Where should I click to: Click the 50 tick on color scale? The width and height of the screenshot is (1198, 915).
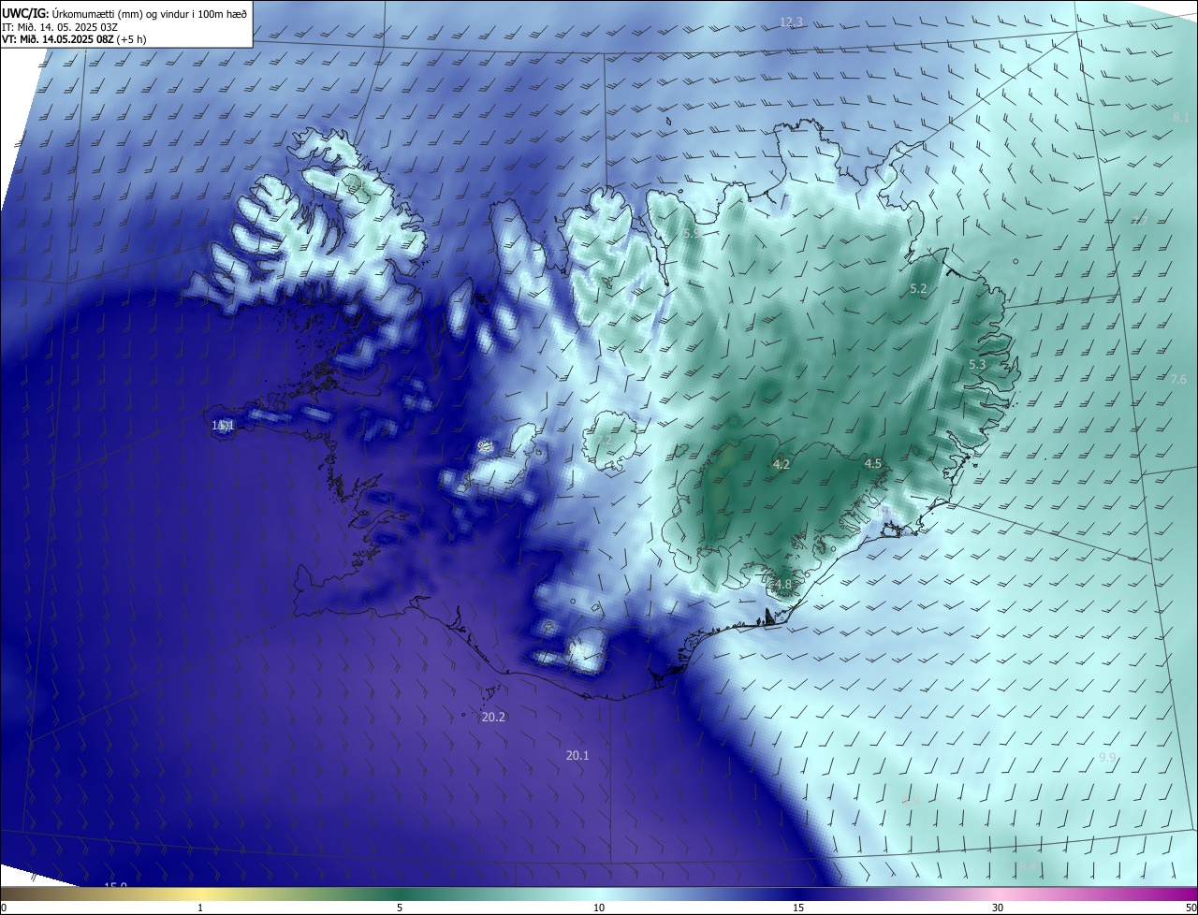tap(1191, 908)
